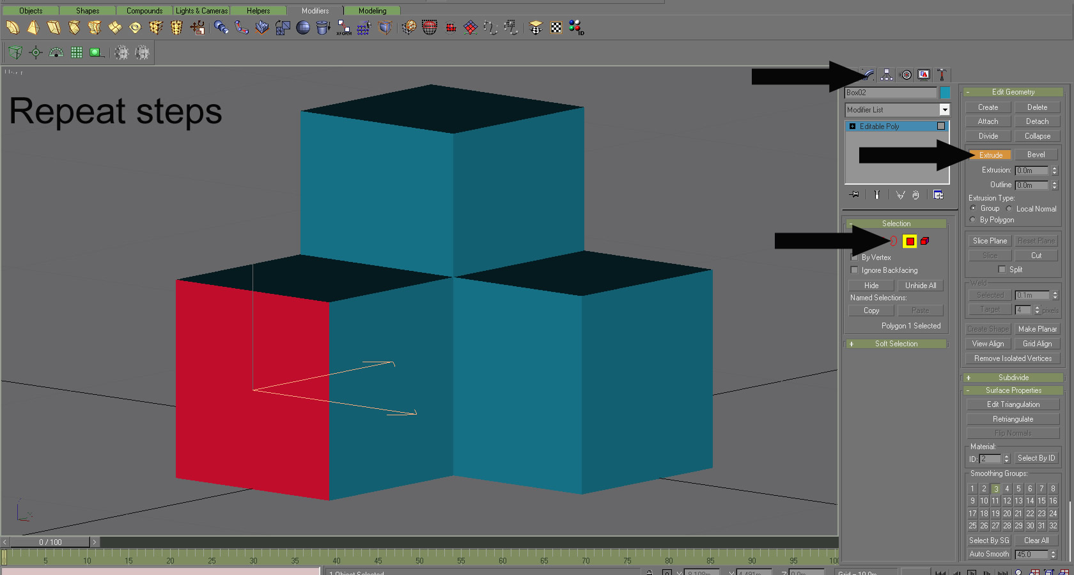Open the Display panel monitor icon
Viewport: 1074px width, 575px height.
pos(924,75)
